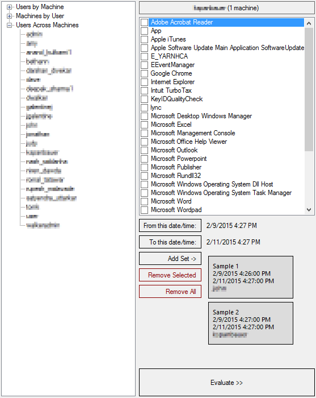Image resolution: width=316 pixels, height=398 pixels.
Task: Select the Sample 2 set card
Action: 251,323
